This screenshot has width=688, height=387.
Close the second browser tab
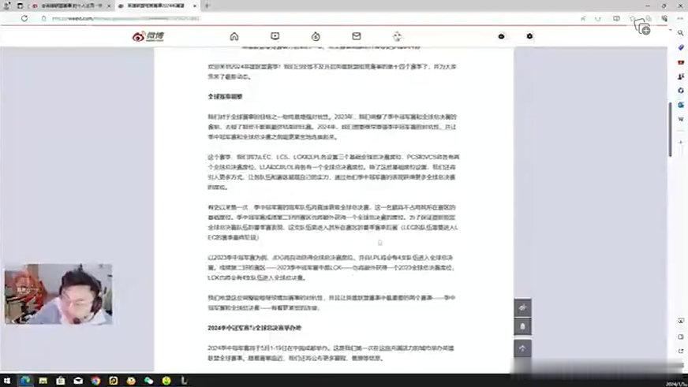point(194,6)
